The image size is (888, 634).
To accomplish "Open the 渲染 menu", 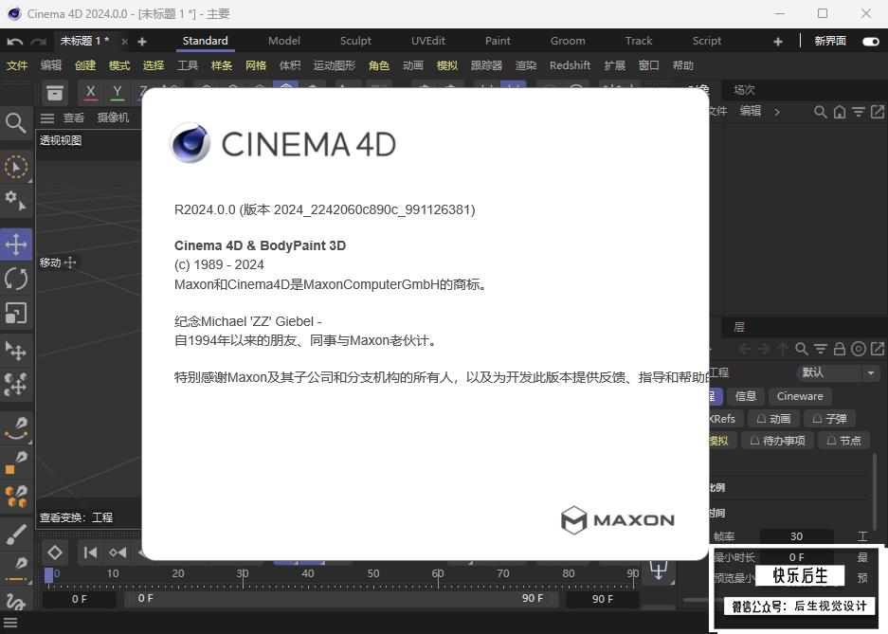I will click(526, 65).
